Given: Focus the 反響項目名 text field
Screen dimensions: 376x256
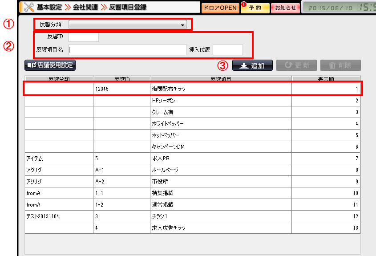Looking at the screenshot, I should [128, 50].
